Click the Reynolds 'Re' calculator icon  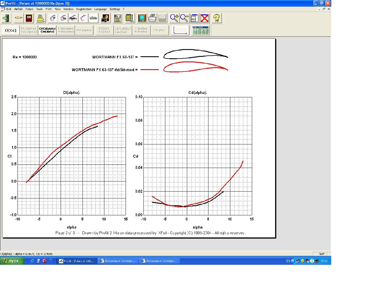(118, 18)
